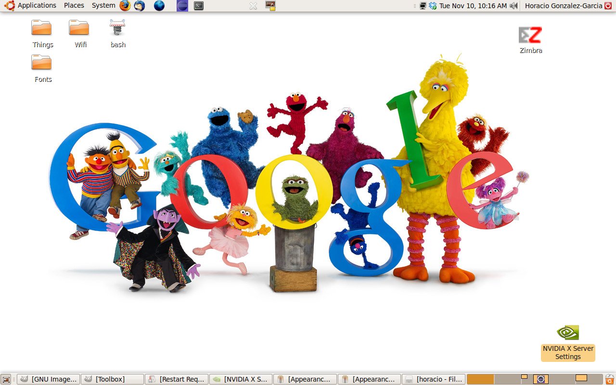The image size is (616, 385).
Task: Click the Dropbox status icon
Action: pyautogui.click(x=433, y=6)
